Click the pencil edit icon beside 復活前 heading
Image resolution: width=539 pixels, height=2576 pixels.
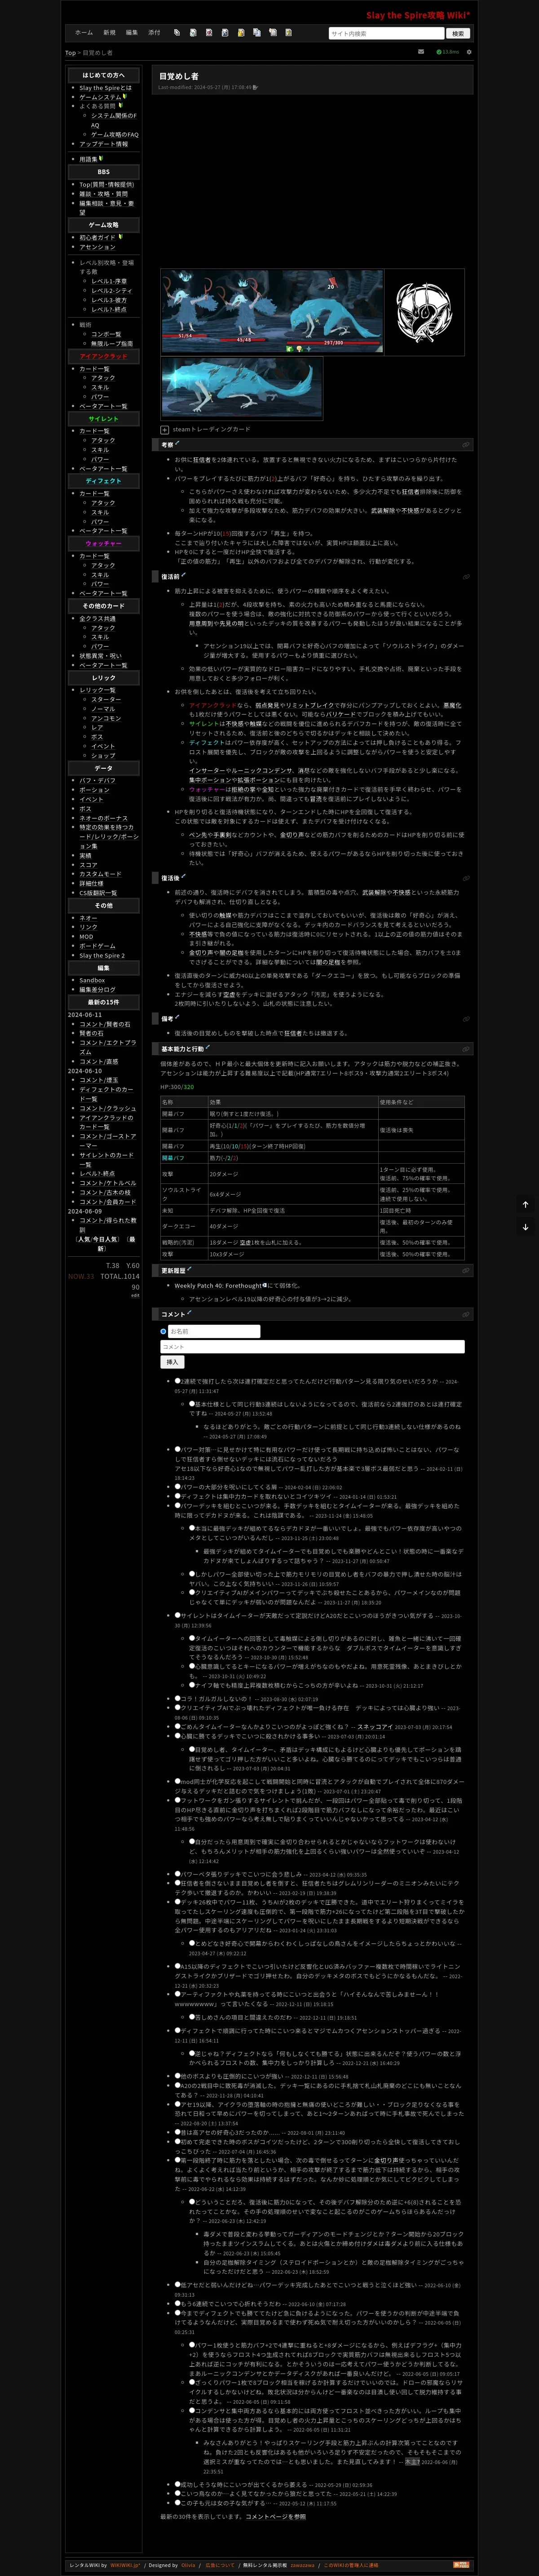pos(185,575)
